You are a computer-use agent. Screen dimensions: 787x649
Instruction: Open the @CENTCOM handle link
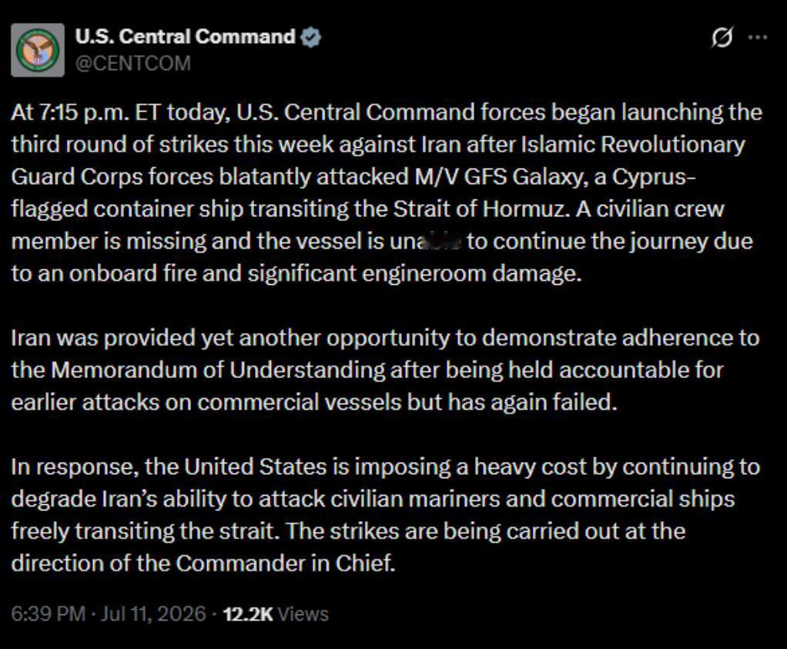(133, 63)
